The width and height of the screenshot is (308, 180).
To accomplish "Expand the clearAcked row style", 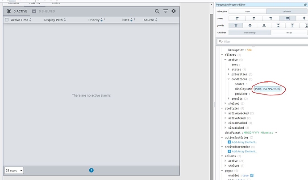I will [225, 127].
